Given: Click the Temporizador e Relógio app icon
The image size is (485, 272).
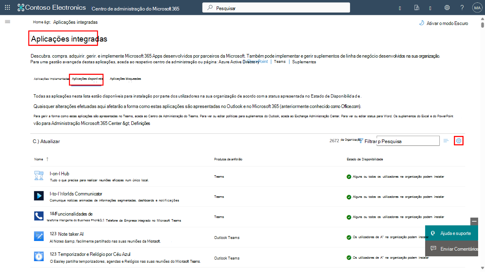Looking at the screenshot, I should 39,257.
